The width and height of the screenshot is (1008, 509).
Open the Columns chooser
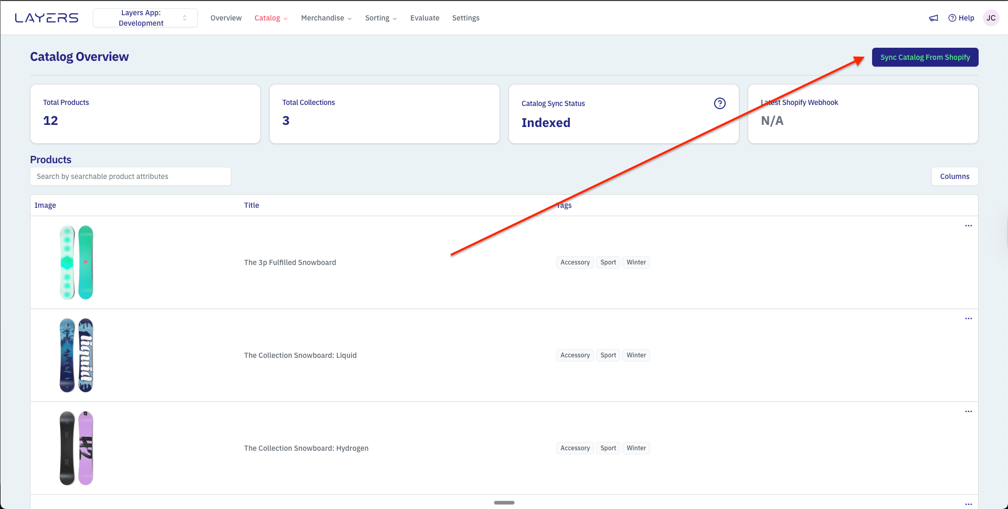(x=955, y=176)
